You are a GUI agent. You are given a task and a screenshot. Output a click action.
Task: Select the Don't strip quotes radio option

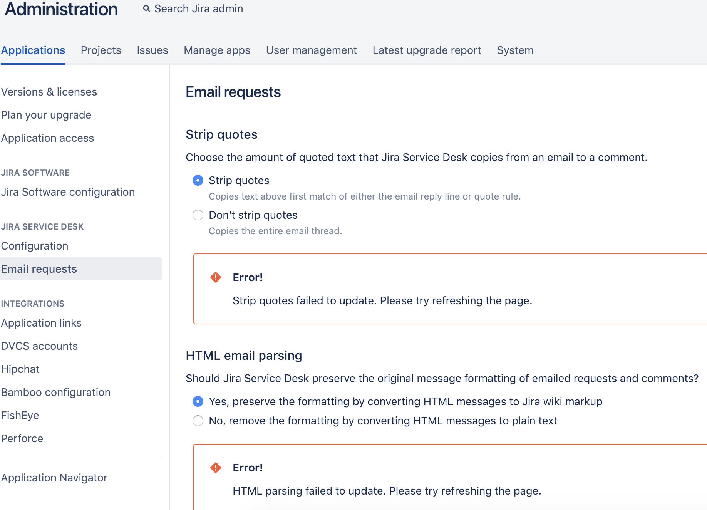pos(198,215)
